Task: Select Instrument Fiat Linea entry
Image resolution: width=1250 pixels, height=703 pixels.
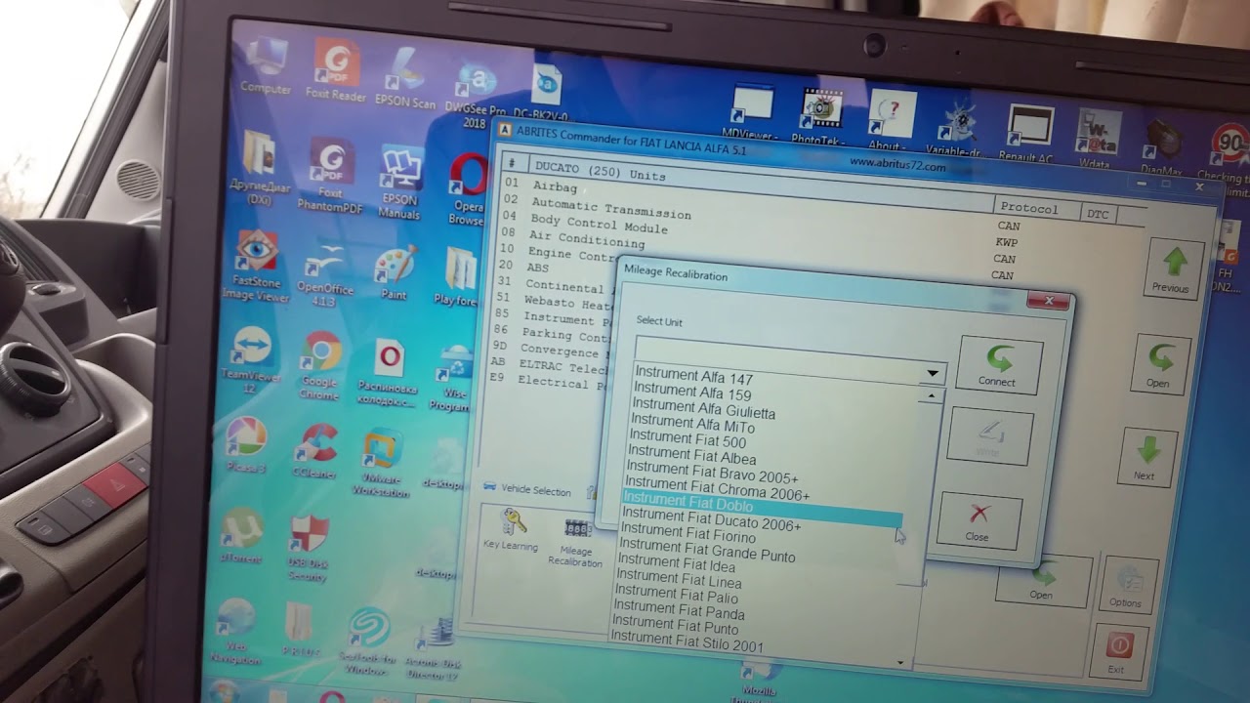Action: 679,580
